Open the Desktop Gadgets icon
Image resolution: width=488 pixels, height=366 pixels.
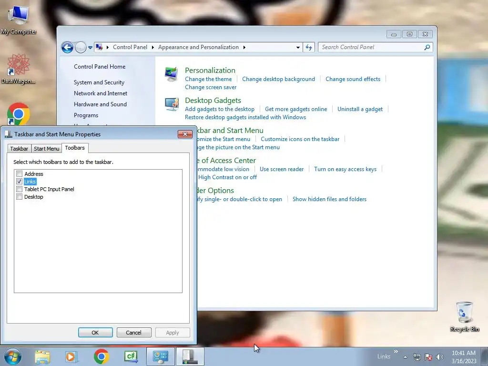172,104
